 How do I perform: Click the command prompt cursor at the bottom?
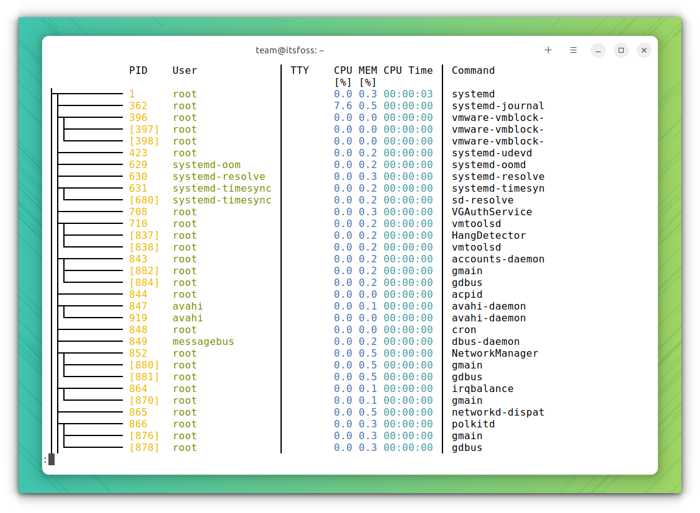point(51,460)
